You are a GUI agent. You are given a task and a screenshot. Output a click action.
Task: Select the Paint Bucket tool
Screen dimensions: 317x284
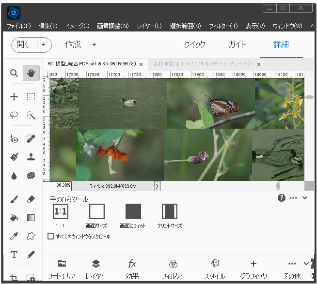(x=14, y=218)
